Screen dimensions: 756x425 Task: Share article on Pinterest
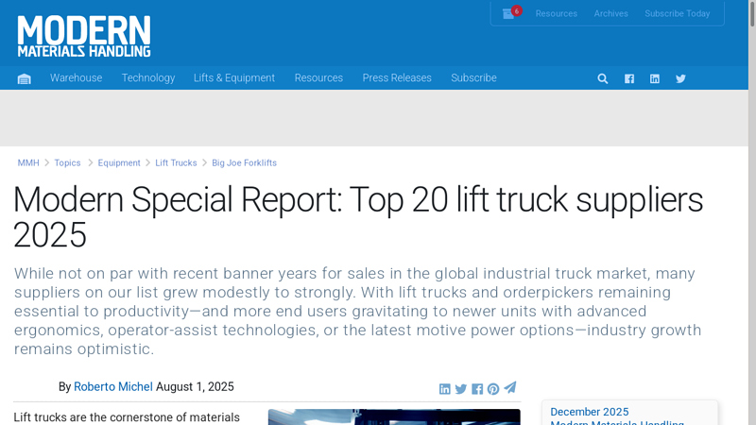[x=493, y=389]
